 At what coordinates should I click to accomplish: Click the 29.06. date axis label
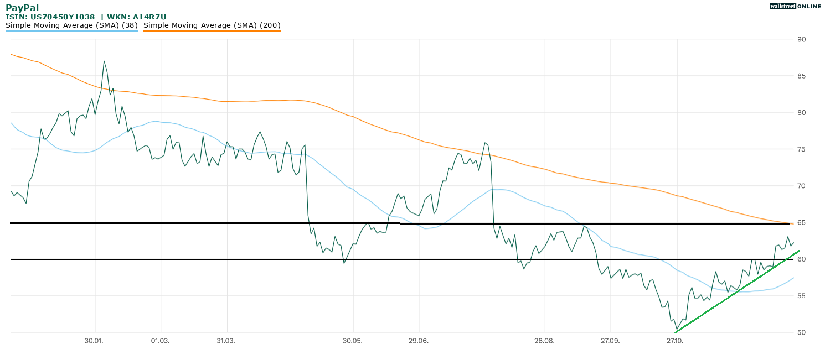[x=418, y=341]
